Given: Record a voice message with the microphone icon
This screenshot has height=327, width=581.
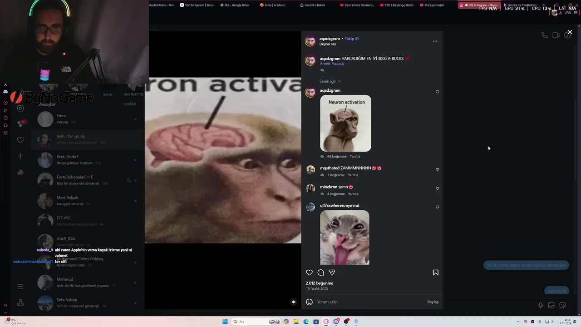Looking at the screenshot, I should coord(540,305).
